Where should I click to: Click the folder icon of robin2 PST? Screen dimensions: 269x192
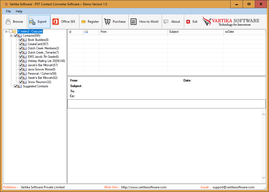(x=14, y=31)
